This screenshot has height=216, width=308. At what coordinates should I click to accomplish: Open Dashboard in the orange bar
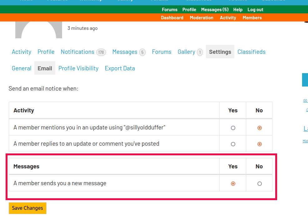[172, 18]
